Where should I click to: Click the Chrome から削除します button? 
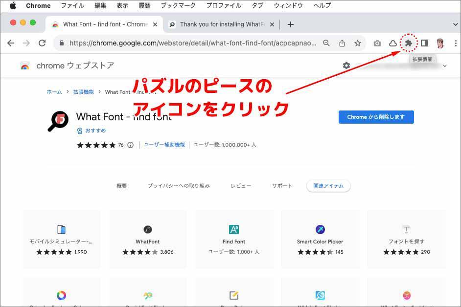[376, 117]
